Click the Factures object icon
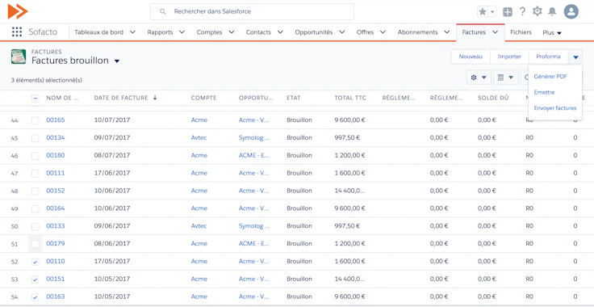The width and height of the screenshot is (594, 307). click(x=19, y=57)
